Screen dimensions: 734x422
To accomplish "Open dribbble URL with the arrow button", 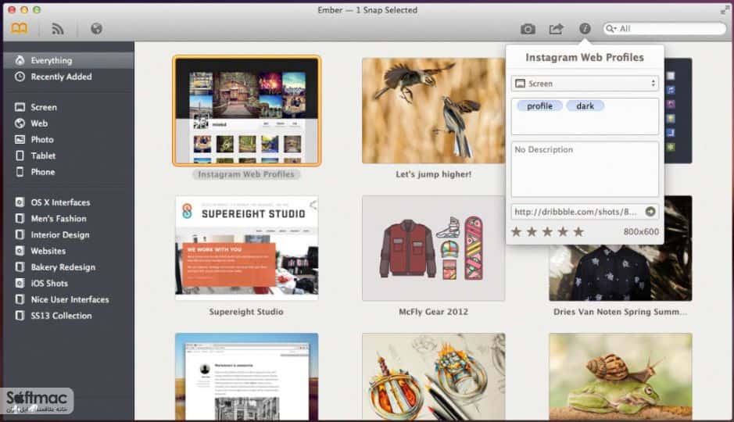I will click(650, 212).
